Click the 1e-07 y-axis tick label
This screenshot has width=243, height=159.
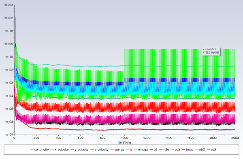click(9, 135)
